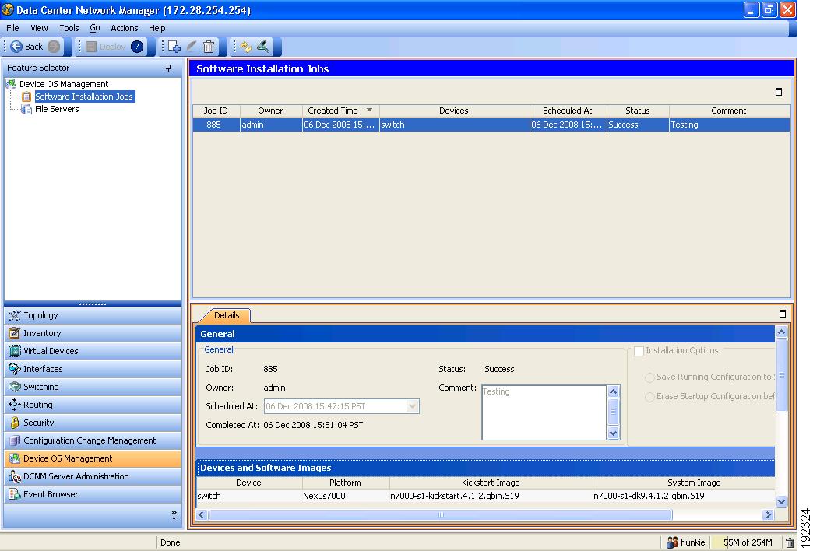
Task: Open the Security feature drawer
Action: pyautogui.click(x=93, y=423)
